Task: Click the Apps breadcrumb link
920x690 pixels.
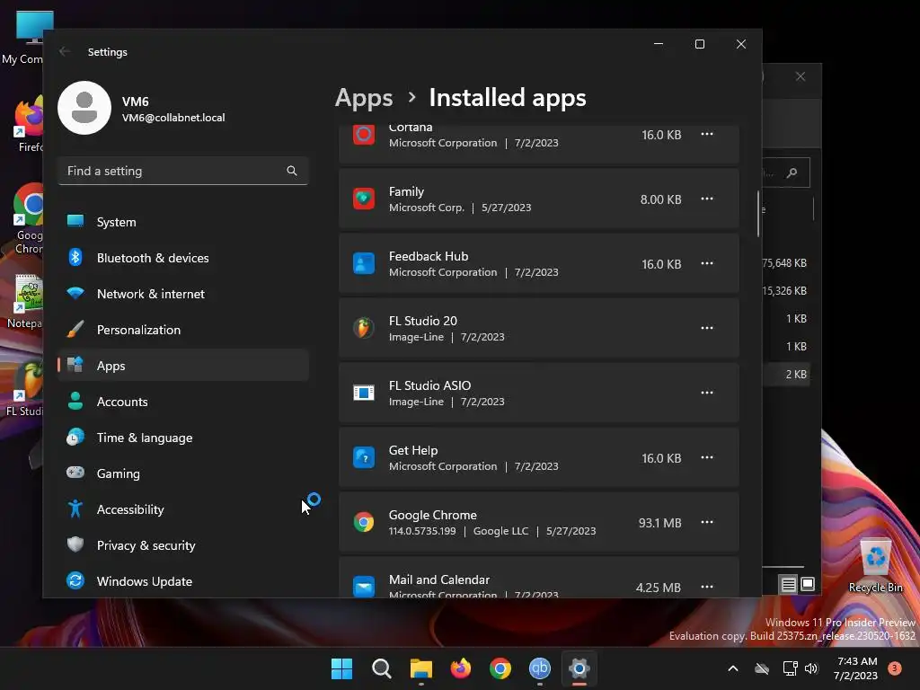Action: 364,98
